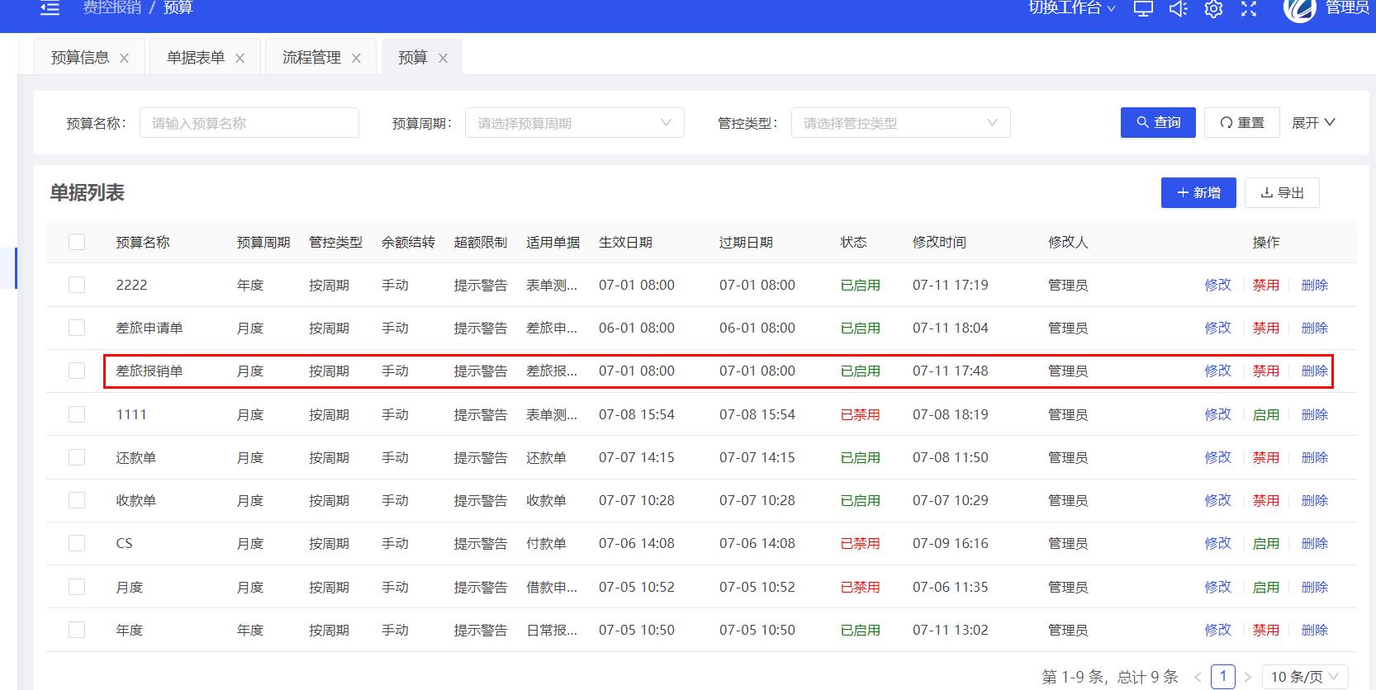Expand the 10 条/页 page size selector

pyautogui.click(x=1305, y=677)
